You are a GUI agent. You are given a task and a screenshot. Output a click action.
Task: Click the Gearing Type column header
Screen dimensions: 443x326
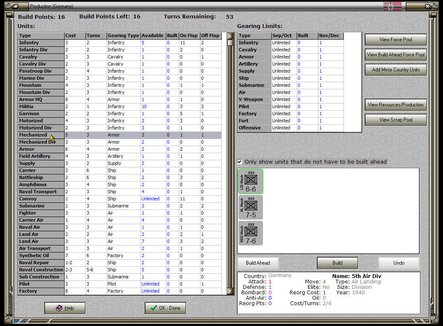pyautogui.click(x=123, y=35)
